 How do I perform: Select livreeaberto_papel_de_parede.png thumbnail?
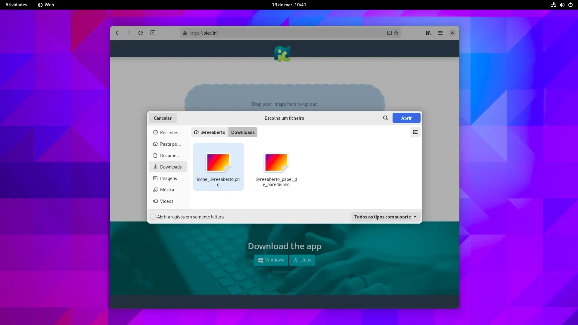click(276, 162)
